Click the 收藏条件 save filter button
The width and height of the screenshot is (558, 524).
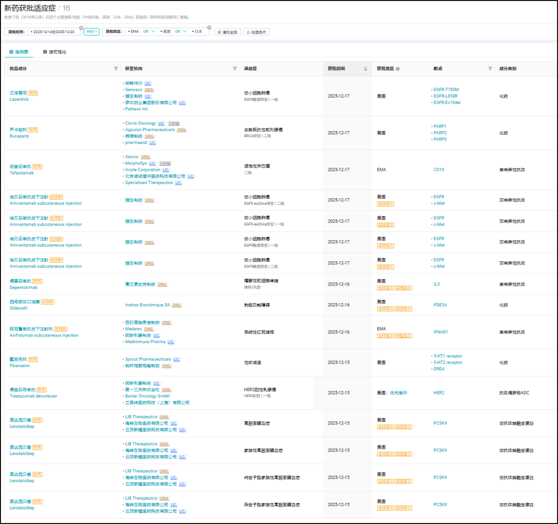(x=257, y=32)
